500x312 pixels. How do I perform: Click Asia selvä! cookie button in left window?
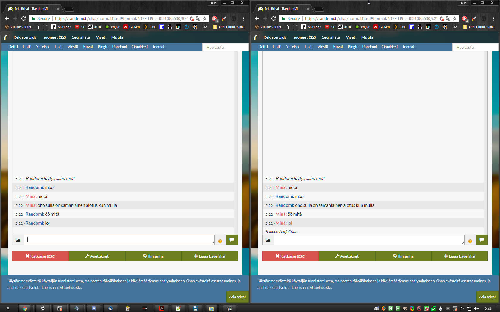[237, 297]
